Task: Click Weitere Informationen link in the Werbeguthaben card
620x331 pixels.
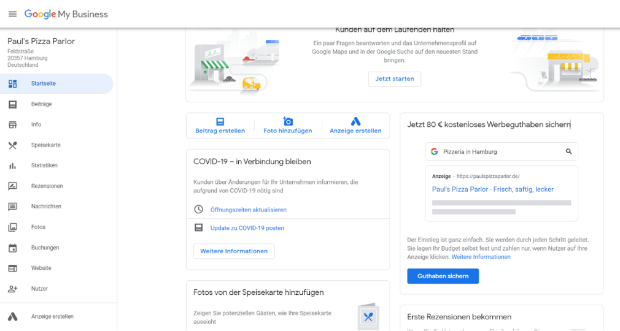Action: click(481, 257)
